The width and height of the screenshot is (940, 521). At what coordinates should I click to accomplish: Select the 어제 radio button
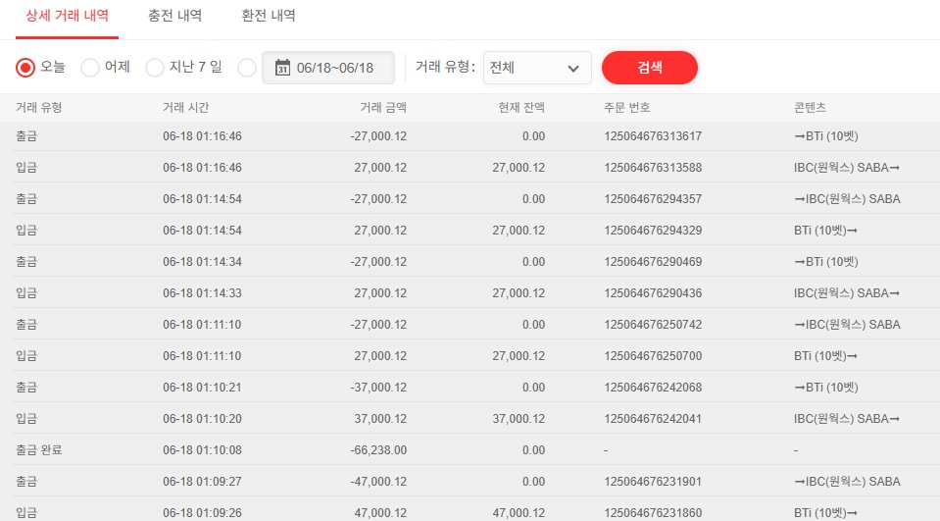(x=90, y=68)
